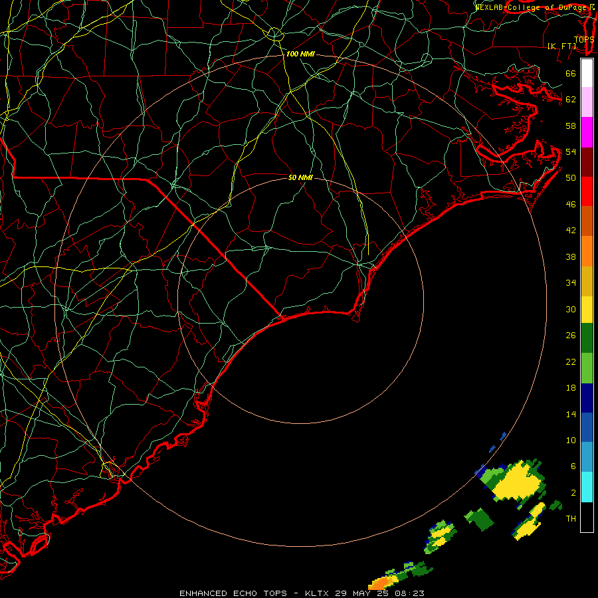Choose the navy blue legend swatch

click(587, 398)
